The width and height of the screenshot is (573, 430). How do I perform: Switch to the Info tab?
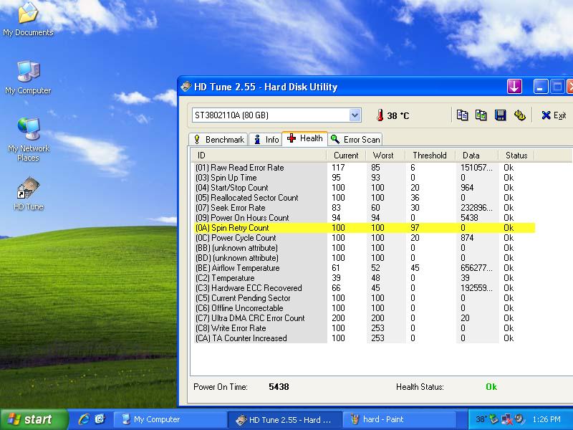pyautogui.click(x=266, y=140)
